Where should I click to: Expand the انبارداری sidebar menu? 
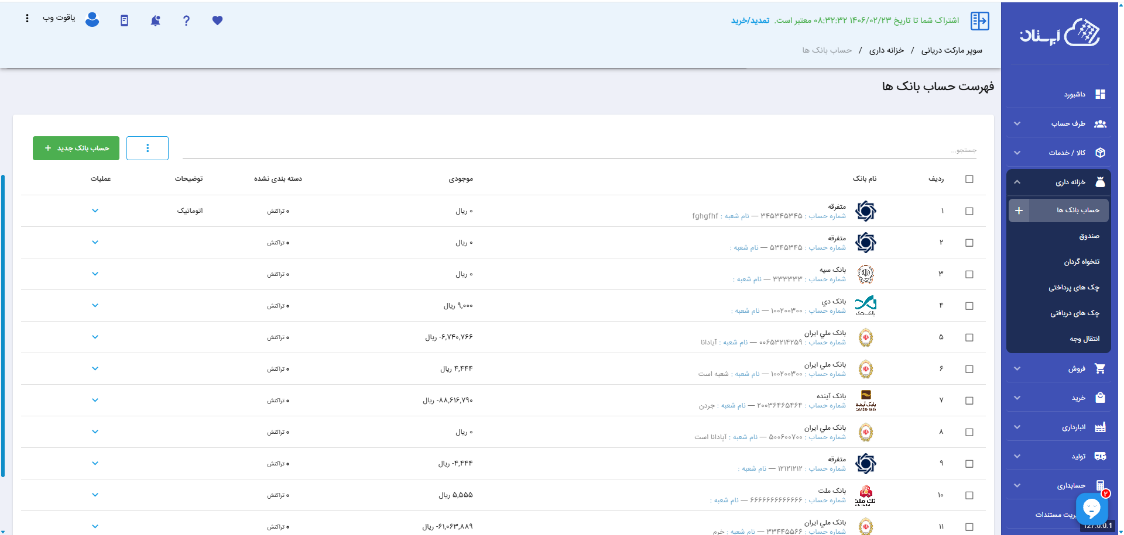pos(1058,427)
